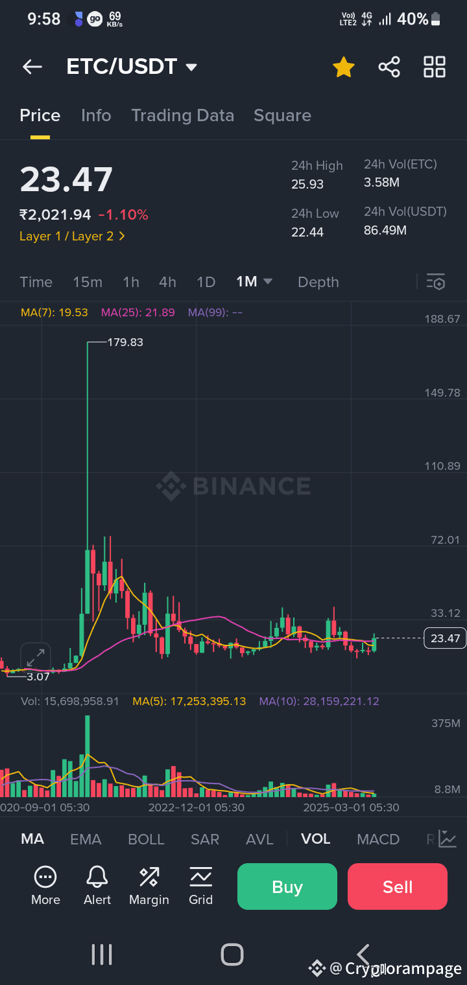Open the four-square grid layout icon

(435, 67)
